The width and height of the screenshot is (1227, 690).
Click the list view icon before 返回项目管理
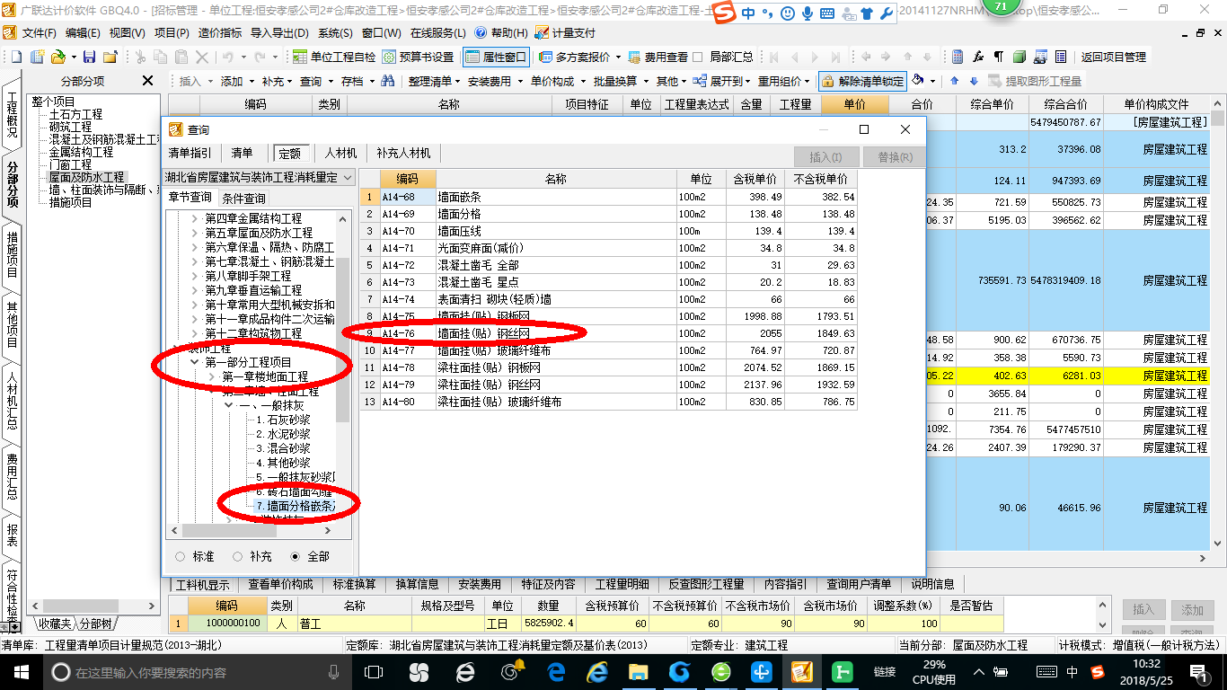[1063, 57]
